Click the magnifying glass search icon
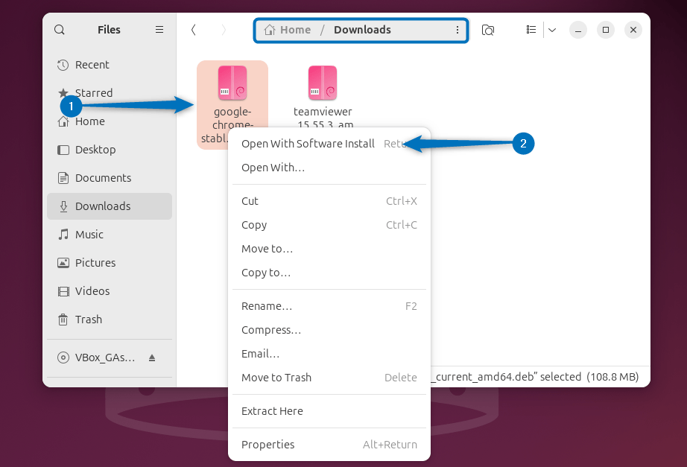Screen dimensions: 687x467 click(x=59, y=30)
